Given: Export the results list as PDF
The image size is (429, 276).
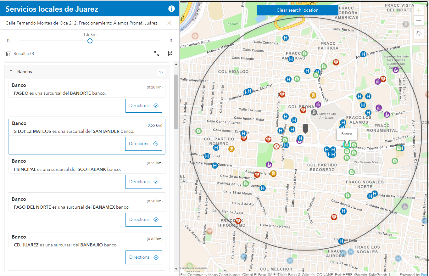Looking at the screenshot, I should click(170, 54).
